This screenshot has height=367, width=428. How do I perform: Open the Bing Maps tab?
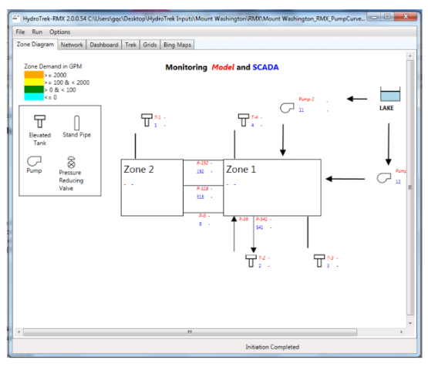click(177, 45)
